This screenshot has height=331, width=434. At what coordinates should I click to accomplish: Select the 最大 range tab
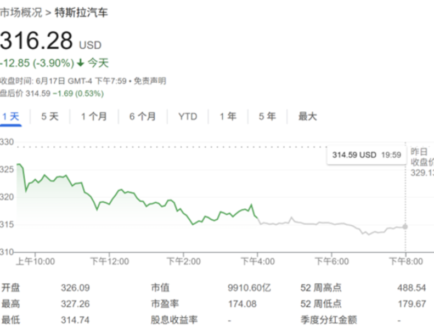pos(307,116)
